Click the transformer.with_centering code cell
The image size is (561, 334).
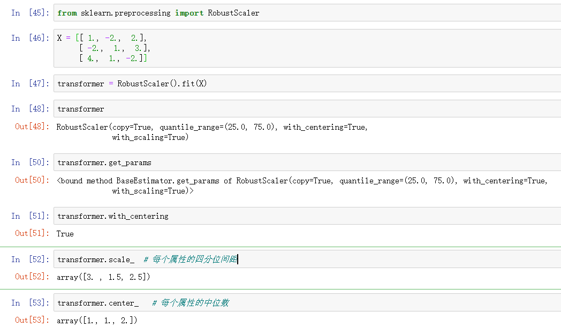pyautogui.click(x=307, y=216)
